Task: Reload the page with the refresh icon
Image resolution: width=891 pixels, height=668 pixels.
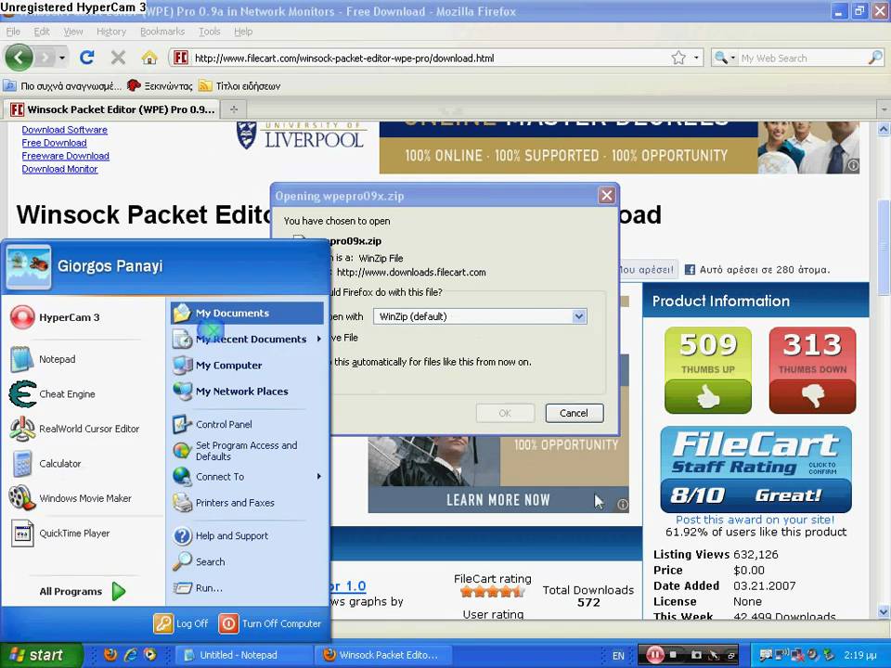Action: [86, 58]
